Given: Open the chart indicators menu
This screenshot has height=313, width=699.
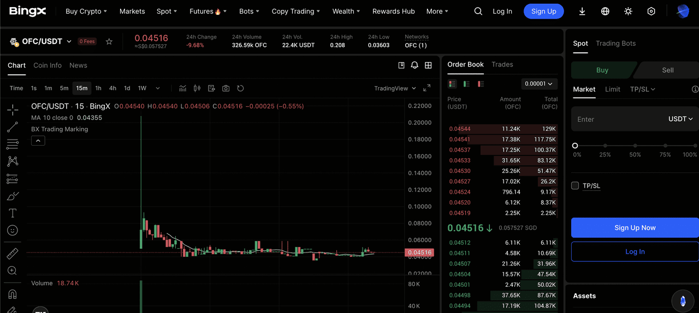Looking at the screenshot, I should 183,88.
